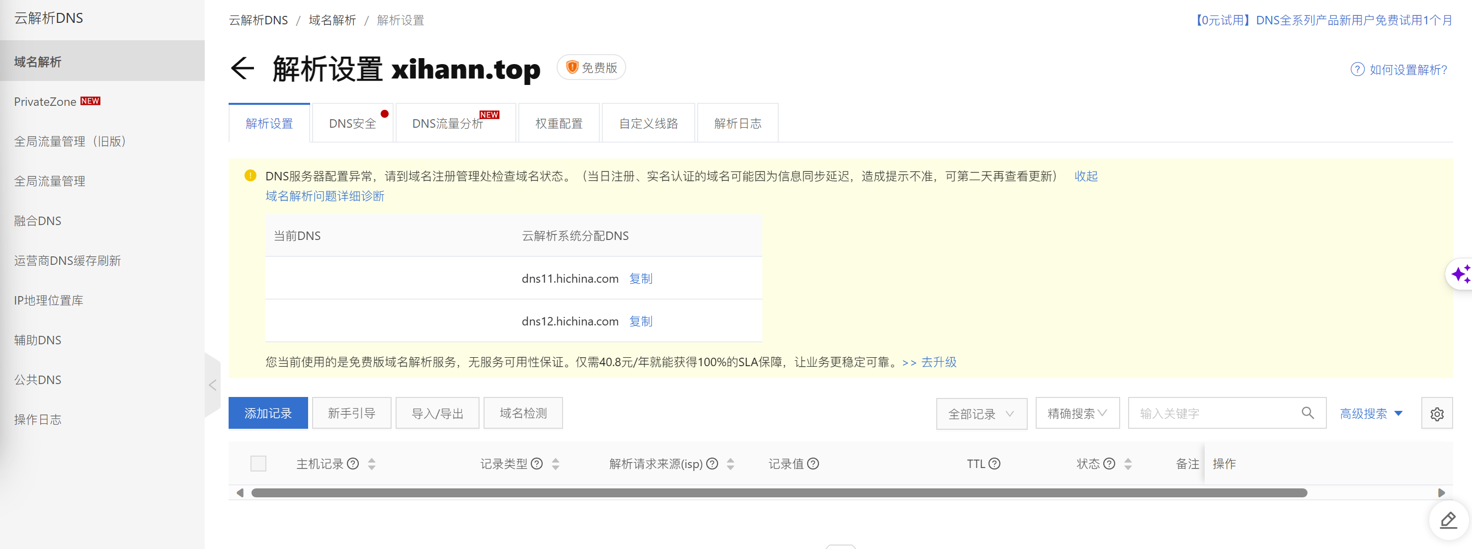
Task: Click the horizontal table scrollbar
Action: (x=779, y=493)
